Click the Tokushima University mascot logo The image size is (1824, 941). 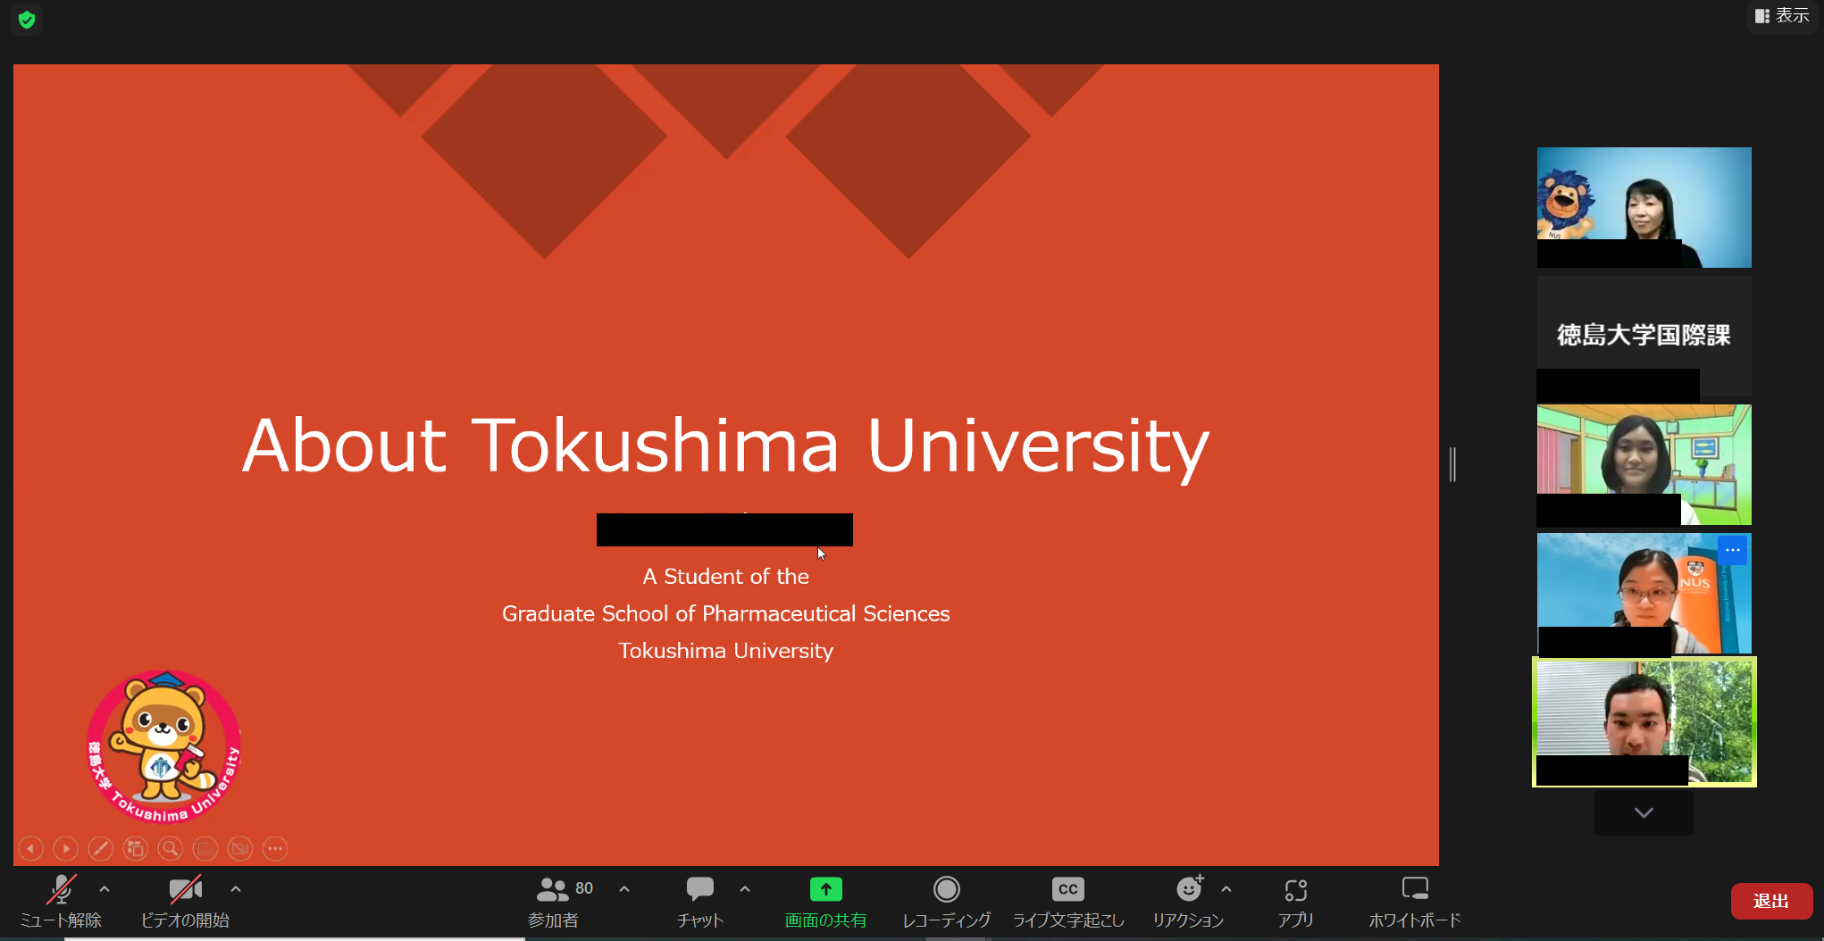click(x=163, y=746)
